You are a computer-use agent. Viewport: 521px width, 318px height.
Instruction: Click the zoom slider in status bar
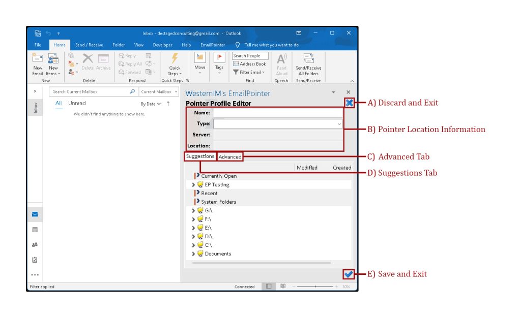click(315, 287)
